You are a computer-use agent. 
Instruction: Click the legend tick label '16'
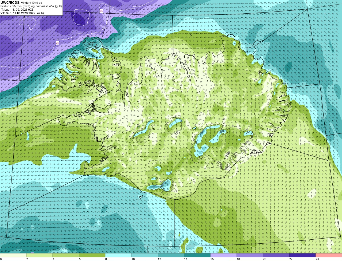click(212, 259)
